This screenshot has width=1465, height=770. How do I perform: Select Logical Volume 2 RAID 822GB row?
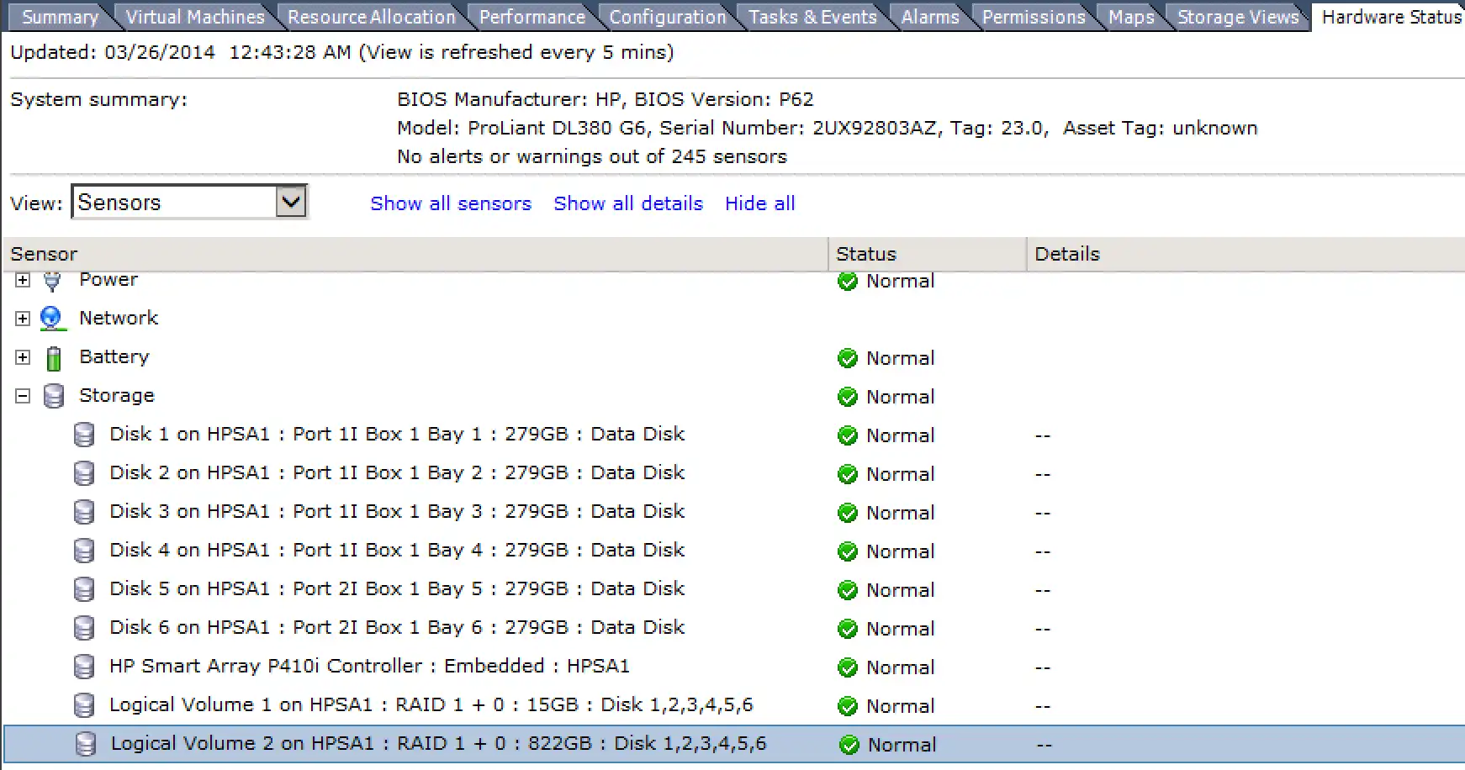733,744
